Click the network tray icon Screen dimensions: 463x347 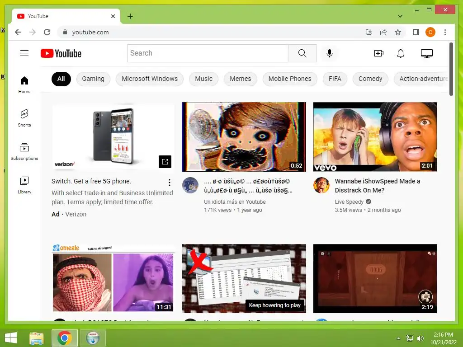[x=410, y=338]
